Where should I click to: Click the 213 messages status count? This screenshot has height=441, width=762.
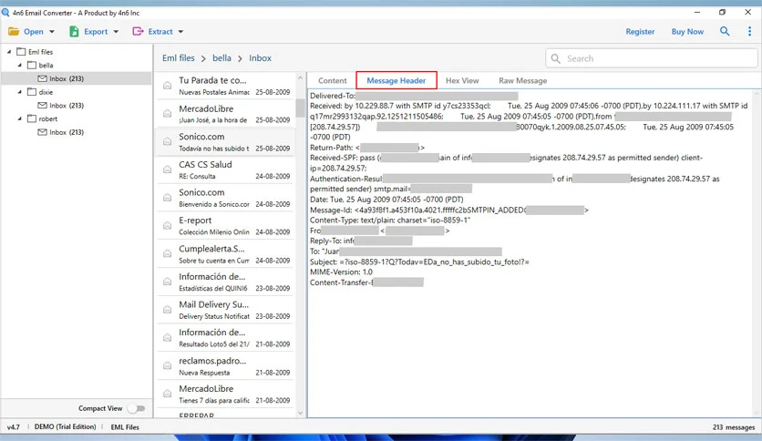[x=734, y=427]
